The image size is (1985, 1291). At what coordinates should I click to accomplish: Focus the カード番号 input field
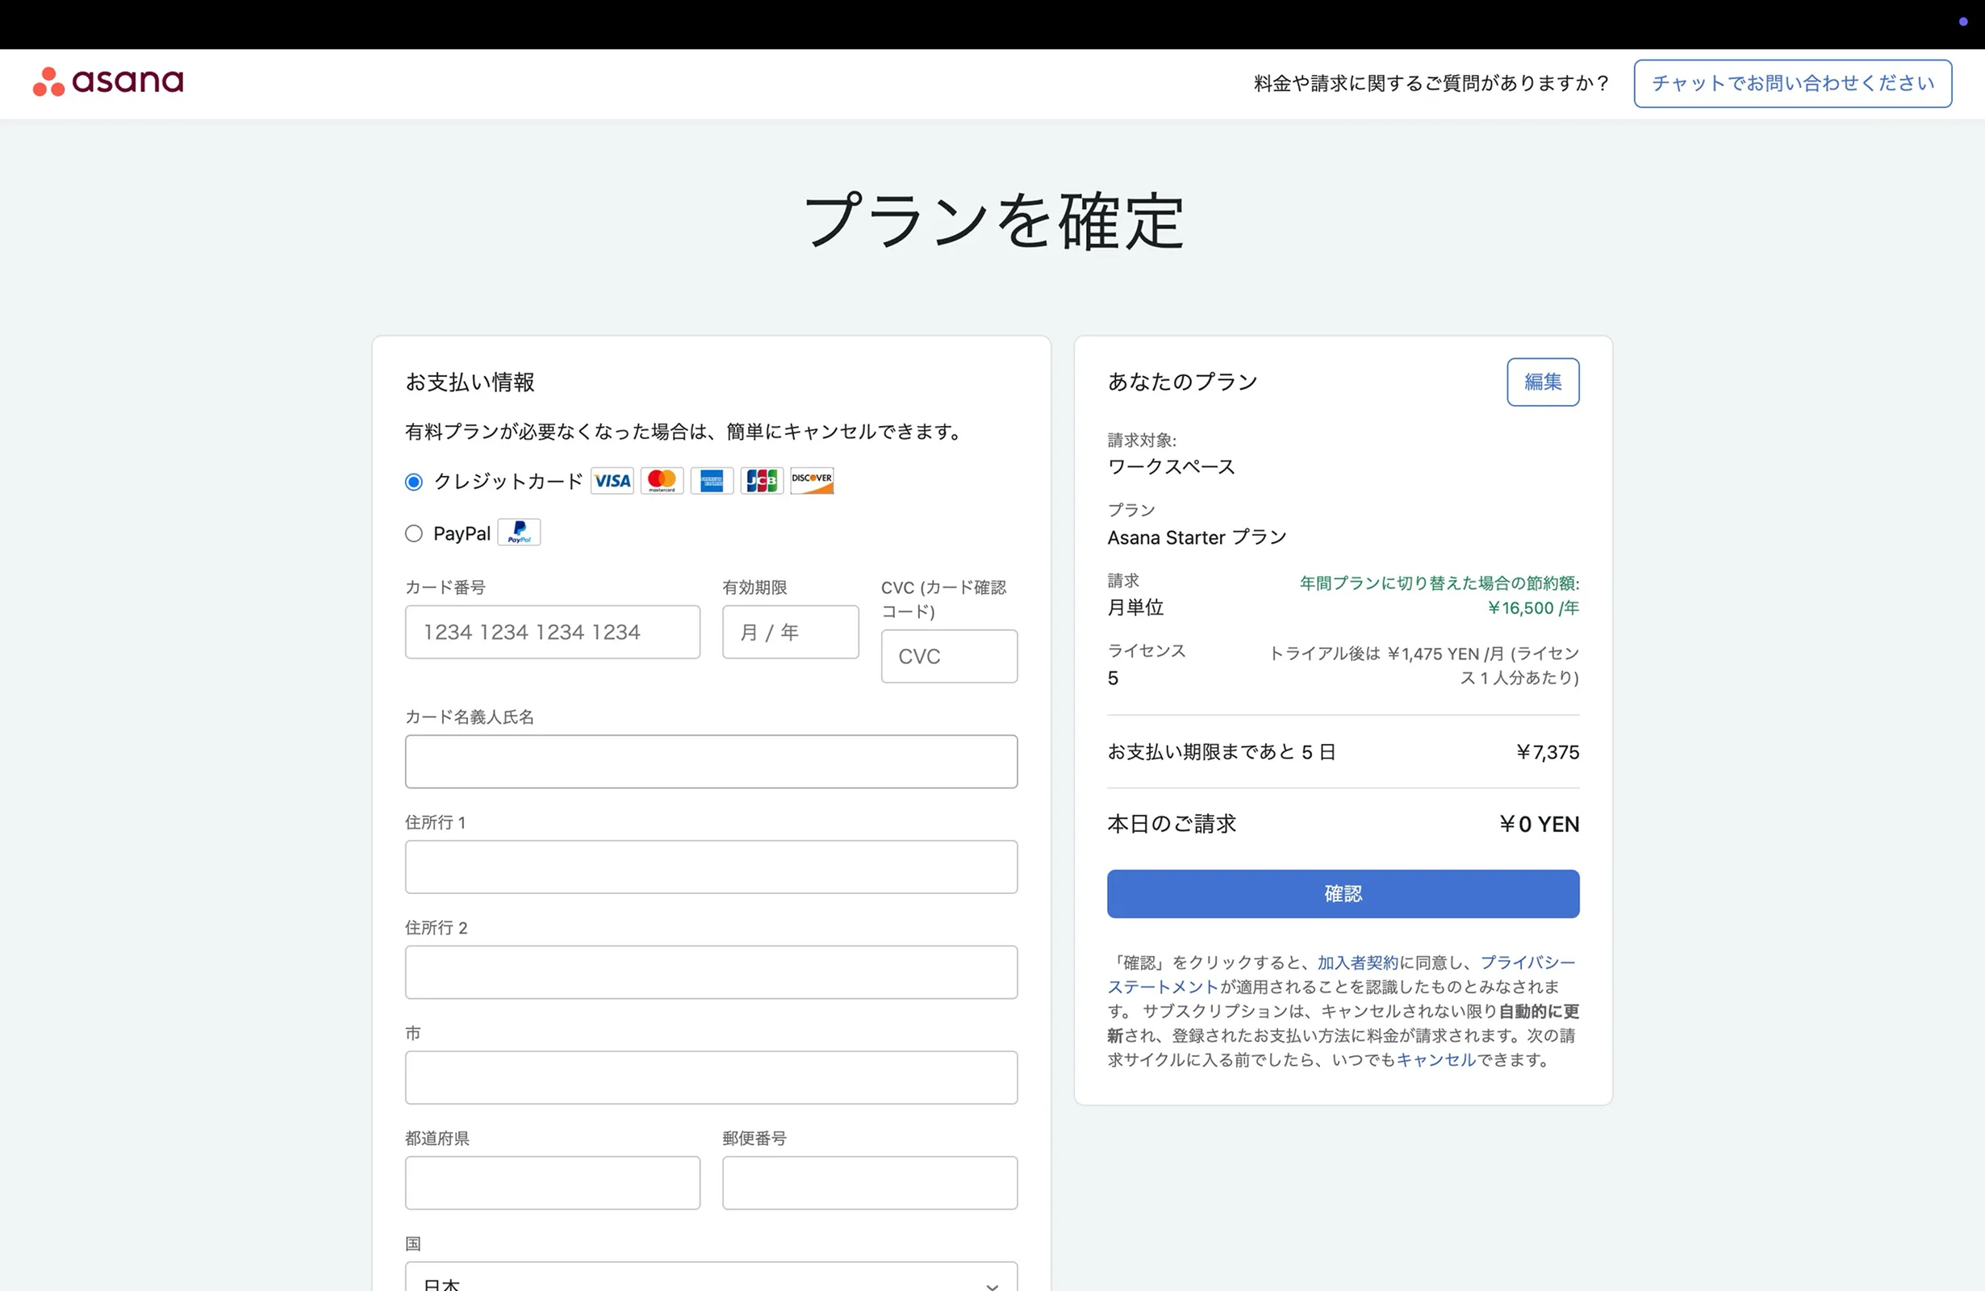pos(553,632)
